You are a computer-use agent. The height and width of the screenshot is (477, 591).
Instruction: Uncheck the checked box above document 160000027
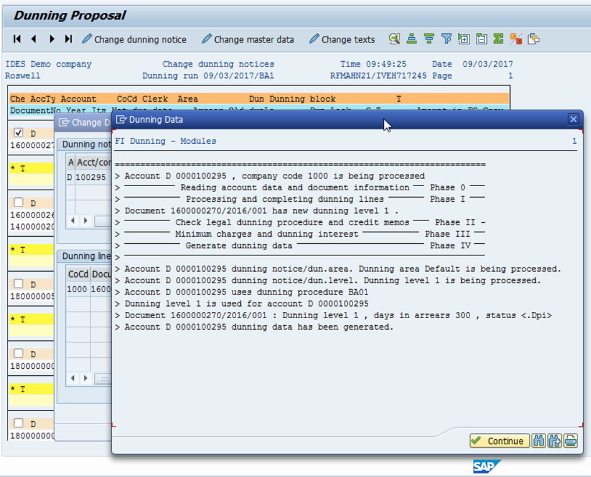[x=19, y=133]
